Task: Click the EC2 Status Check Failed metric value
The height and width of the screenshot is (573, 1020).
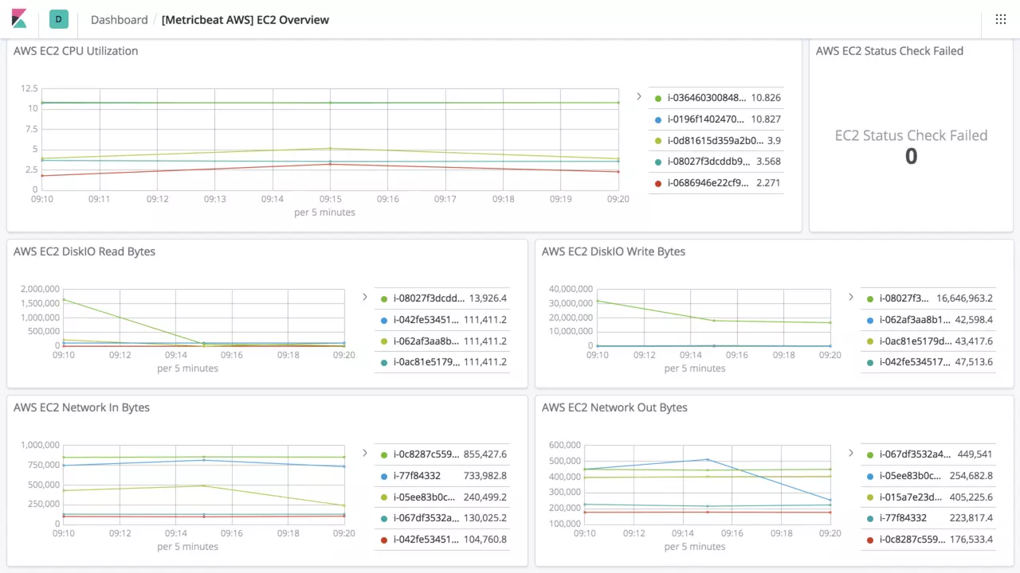Action: tap(911, 157)
